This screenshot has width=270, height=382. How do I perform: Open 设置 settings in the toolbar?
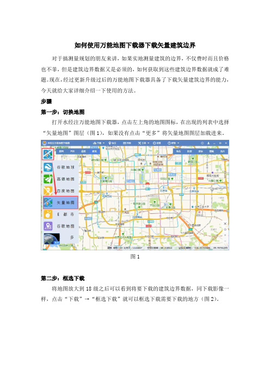tap(157, 143)
